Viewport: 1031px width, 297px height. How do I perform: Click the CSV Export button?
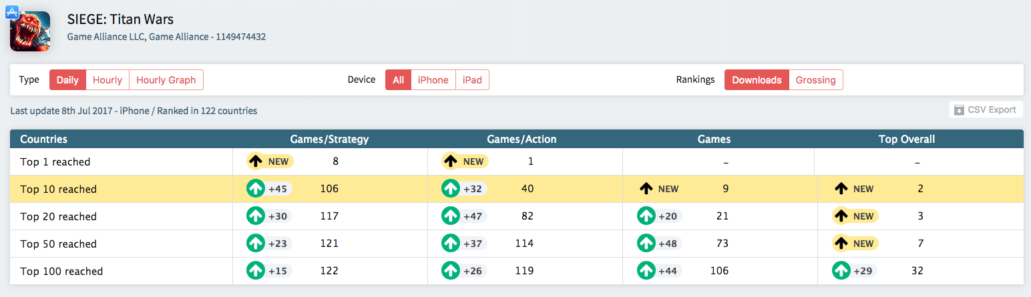(986, 109)
